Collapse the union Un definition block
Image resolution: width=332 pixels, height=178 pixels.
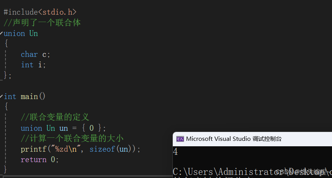[x=1, y=33]
